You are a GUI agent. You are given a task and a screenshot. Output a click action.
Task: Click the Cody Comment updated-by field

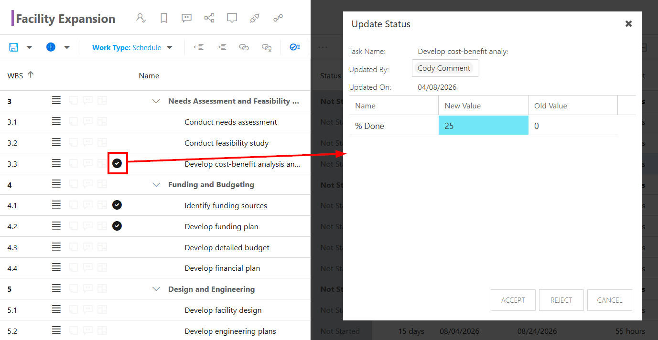pos(445,68)
